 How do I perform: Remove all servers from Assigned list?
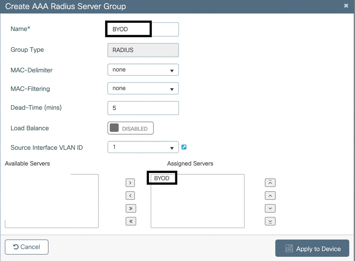tap(130, 221)
